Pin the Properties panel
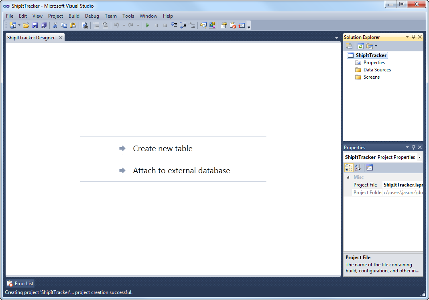Viewport: 429px width, 300px height. 413,147
